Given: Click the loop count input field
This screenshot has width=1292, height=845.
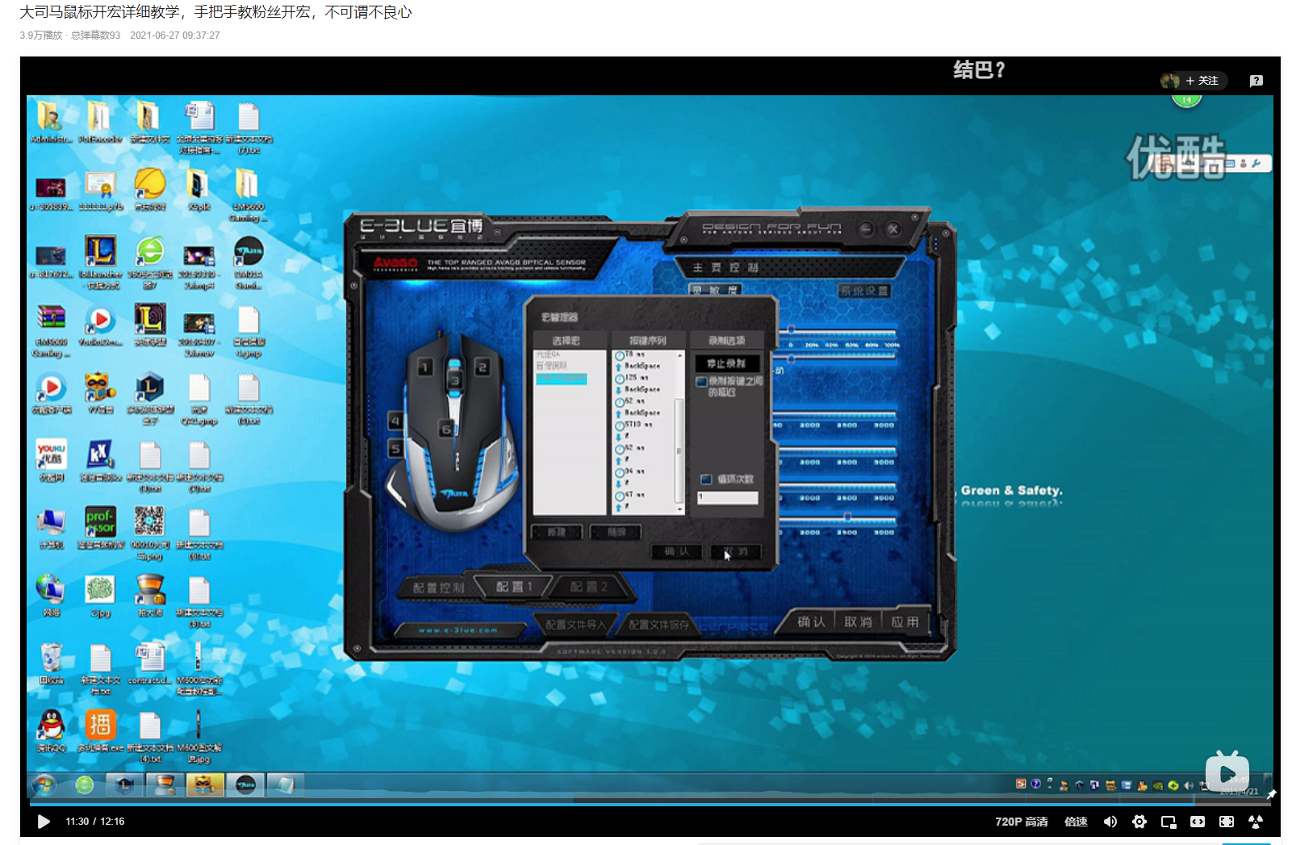Looking at the screenshot, I should click(727, 497).
